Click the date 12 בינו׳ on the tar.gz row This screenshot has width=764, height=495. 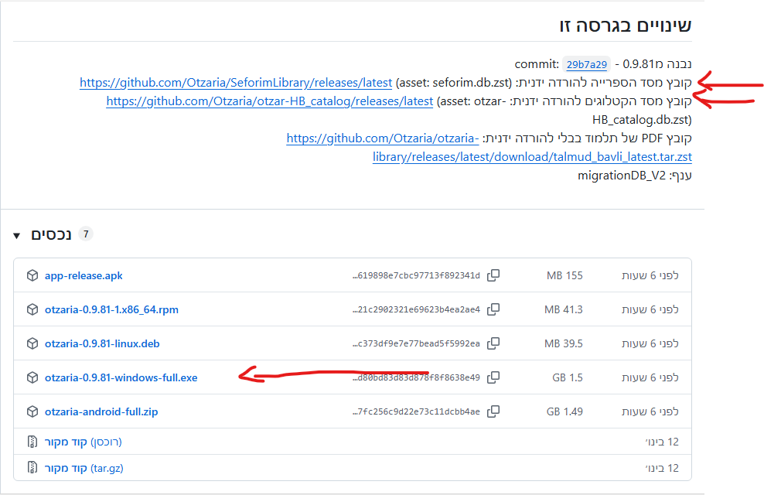[x=662, y=468]
